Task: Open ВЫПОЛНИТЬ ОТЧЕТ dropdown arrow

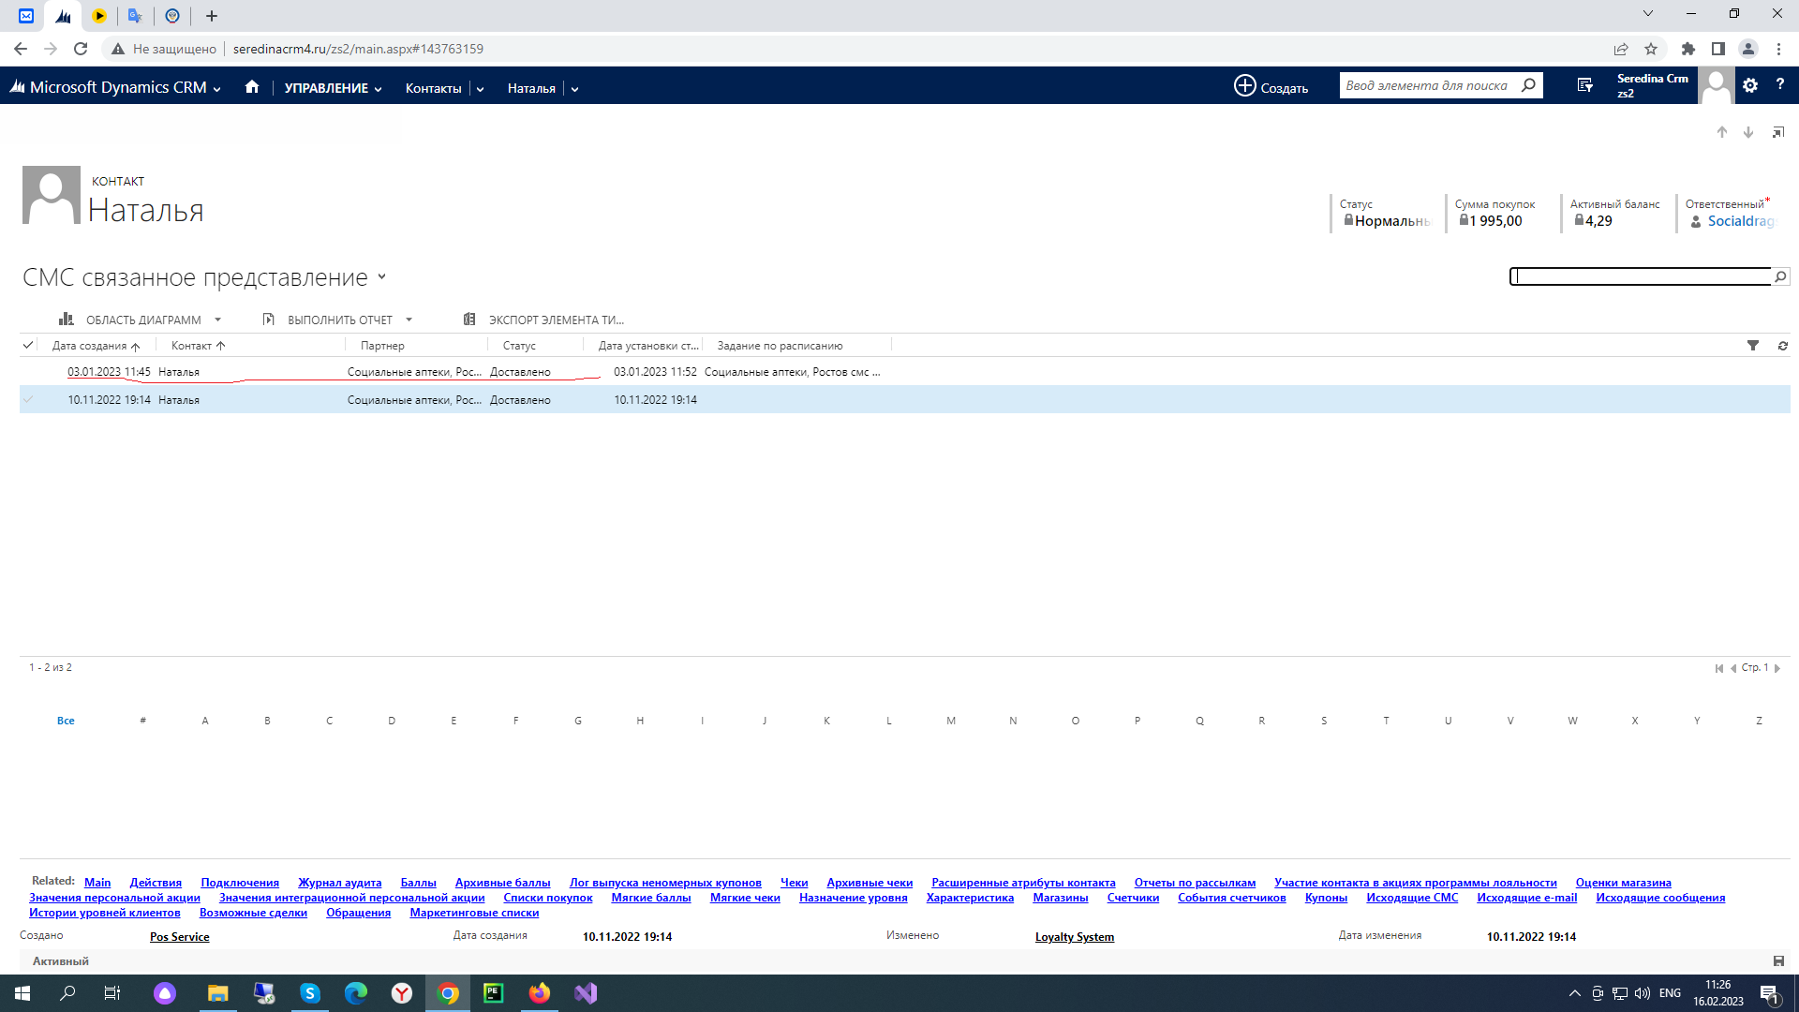Action: [409, 320]
